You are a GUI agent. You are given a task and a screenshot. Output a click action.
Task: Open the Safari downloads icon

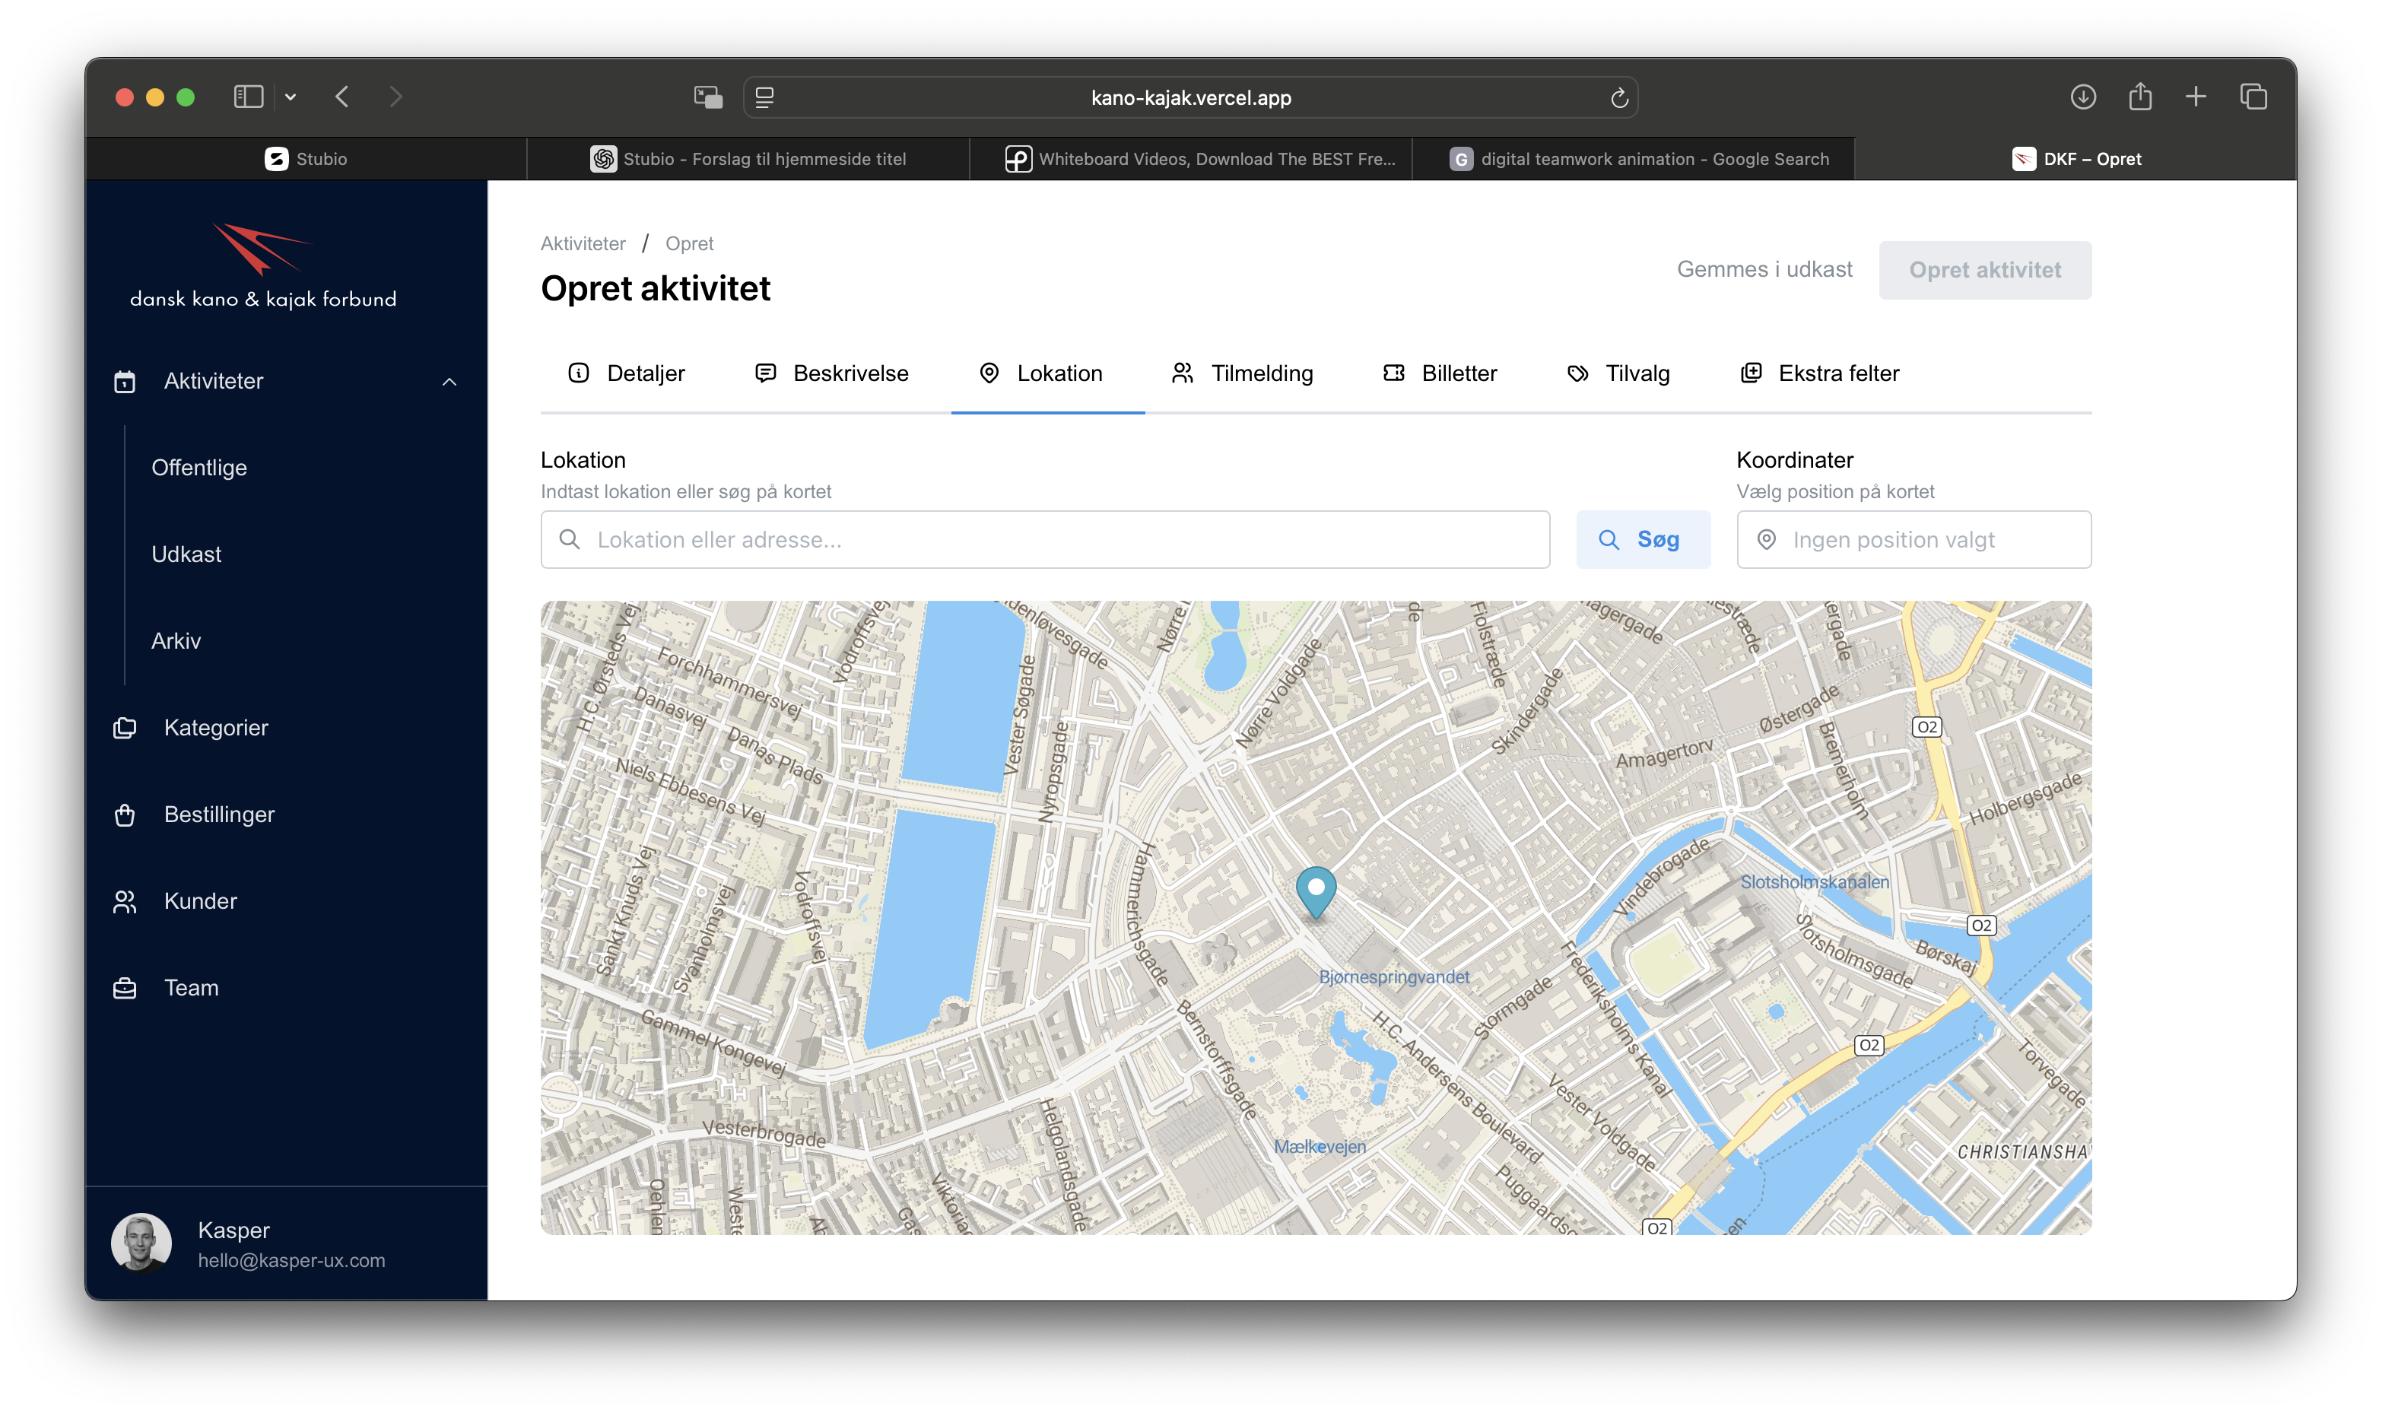coord(2082,97)
